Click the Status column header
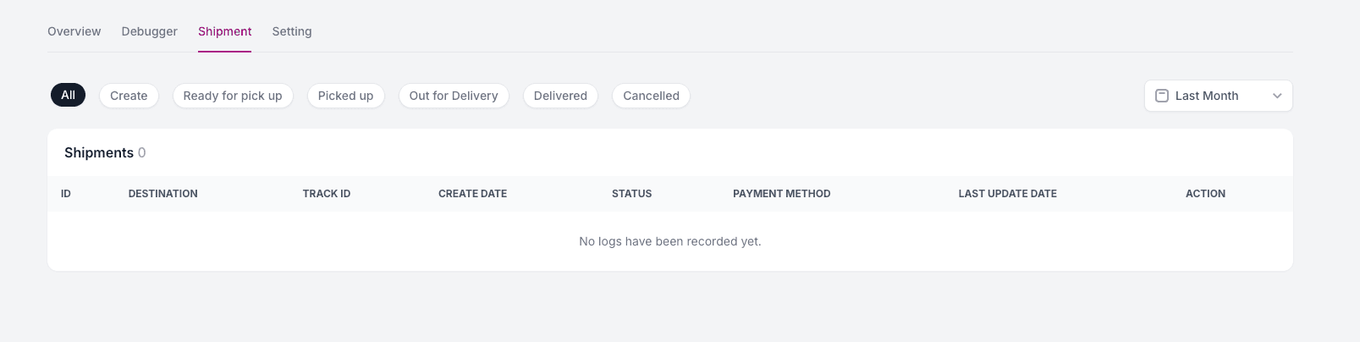 [x=632, y=194]
